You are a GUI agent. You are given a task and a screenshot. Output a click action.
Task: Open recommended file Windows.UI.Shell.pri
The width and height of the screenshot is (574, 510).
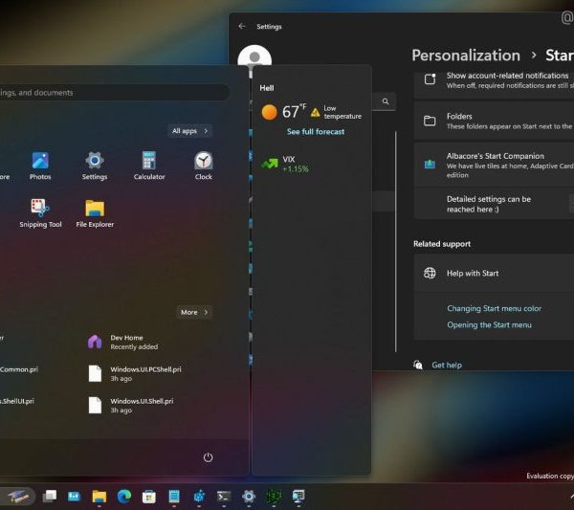coord(131,406)
